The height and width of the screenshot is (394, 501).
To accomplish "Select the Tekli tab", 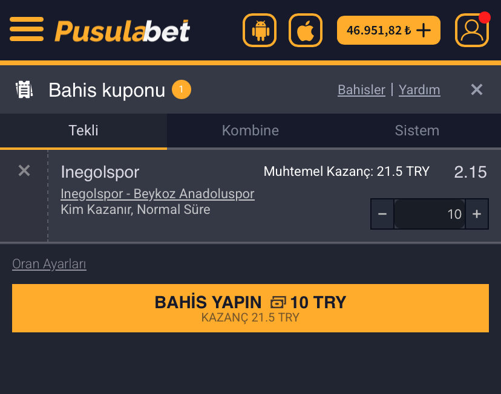I will pos(83,131).
